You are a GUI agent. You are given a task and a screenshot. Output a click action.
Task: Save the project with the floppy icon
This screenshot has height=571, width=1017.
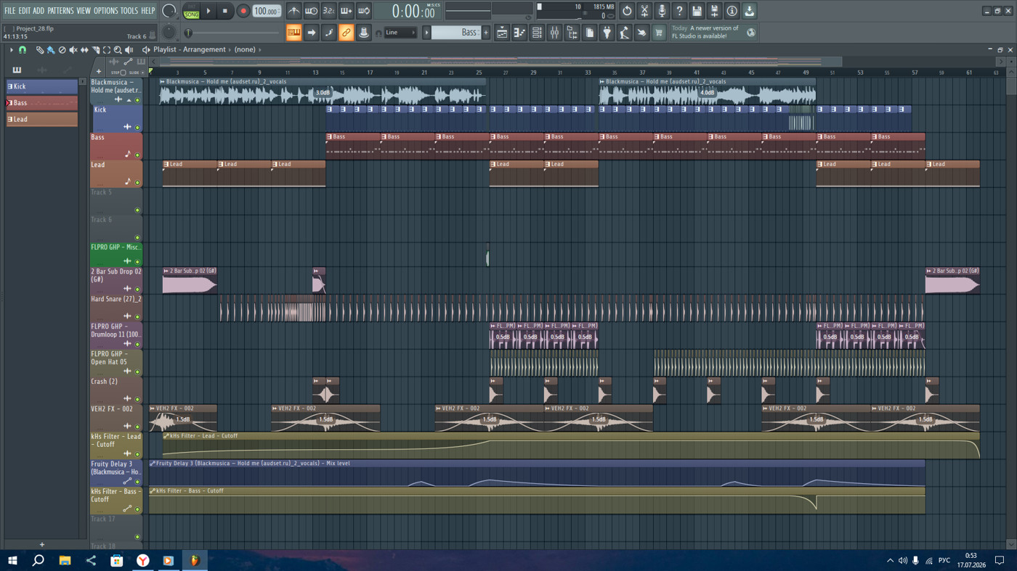pyautogui.click(x=697, y=11)
